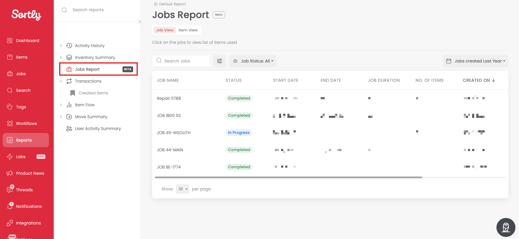Open the Job Status: All dropdown
The image size is (519, 239).
(253, 61)
